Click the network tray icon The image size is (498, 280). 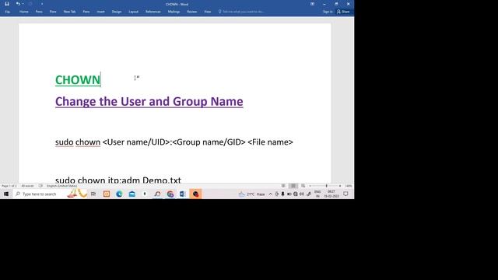pyautogui.click(x=296, y=194)
